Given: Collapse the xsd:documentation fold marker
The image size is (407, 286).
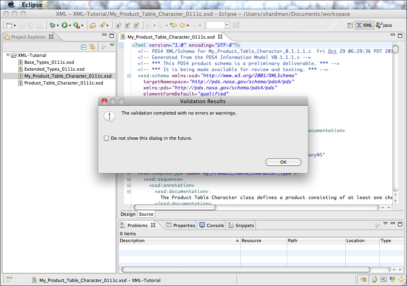Looking at the screenshot, I should (x=129, y=191).
